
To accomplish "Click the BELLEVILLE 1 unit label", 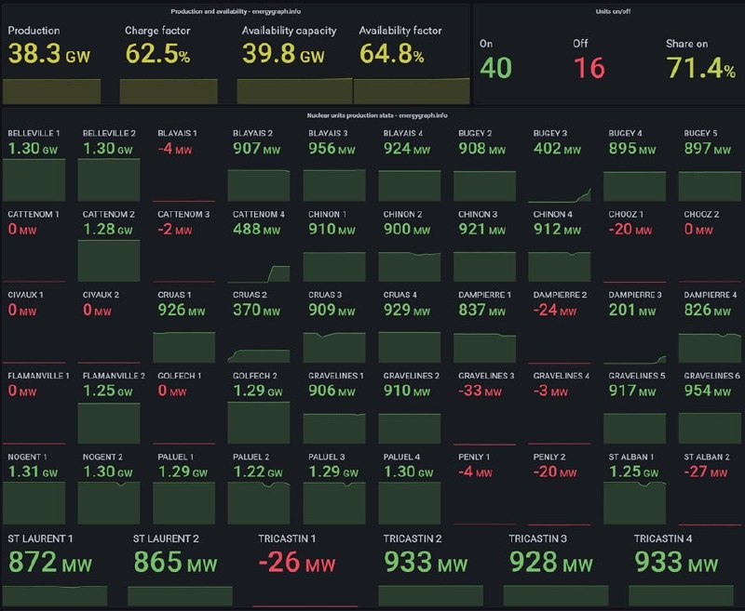I will pyautogui.click(x=34, y=133).
